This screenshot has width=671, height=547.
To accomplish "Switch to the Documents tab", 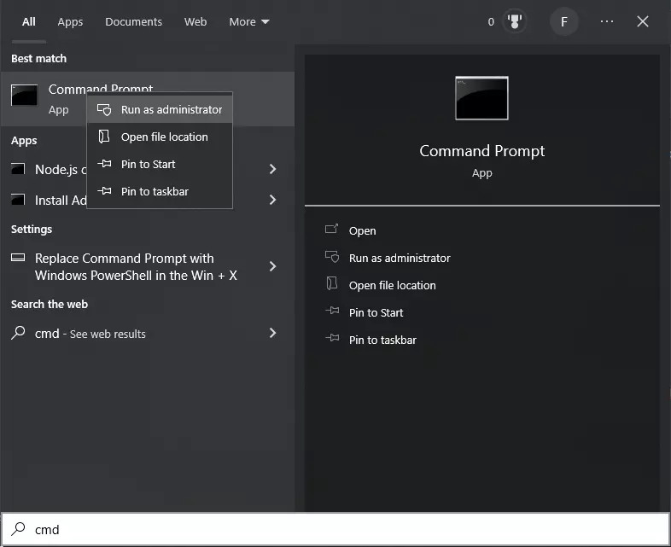I will pos(133,22).
